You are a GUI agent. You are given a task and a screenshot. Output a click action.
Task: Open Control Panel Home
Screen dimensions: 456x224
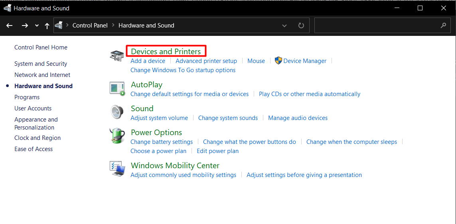pos(41,47)
